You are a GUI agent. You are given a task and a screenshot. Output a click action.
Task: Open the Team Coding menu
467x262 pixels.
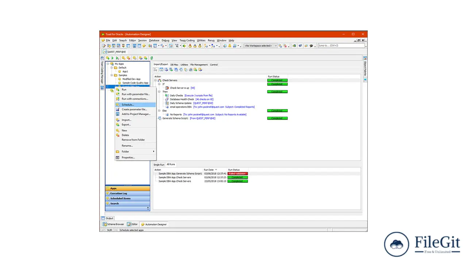coord(187,40)
